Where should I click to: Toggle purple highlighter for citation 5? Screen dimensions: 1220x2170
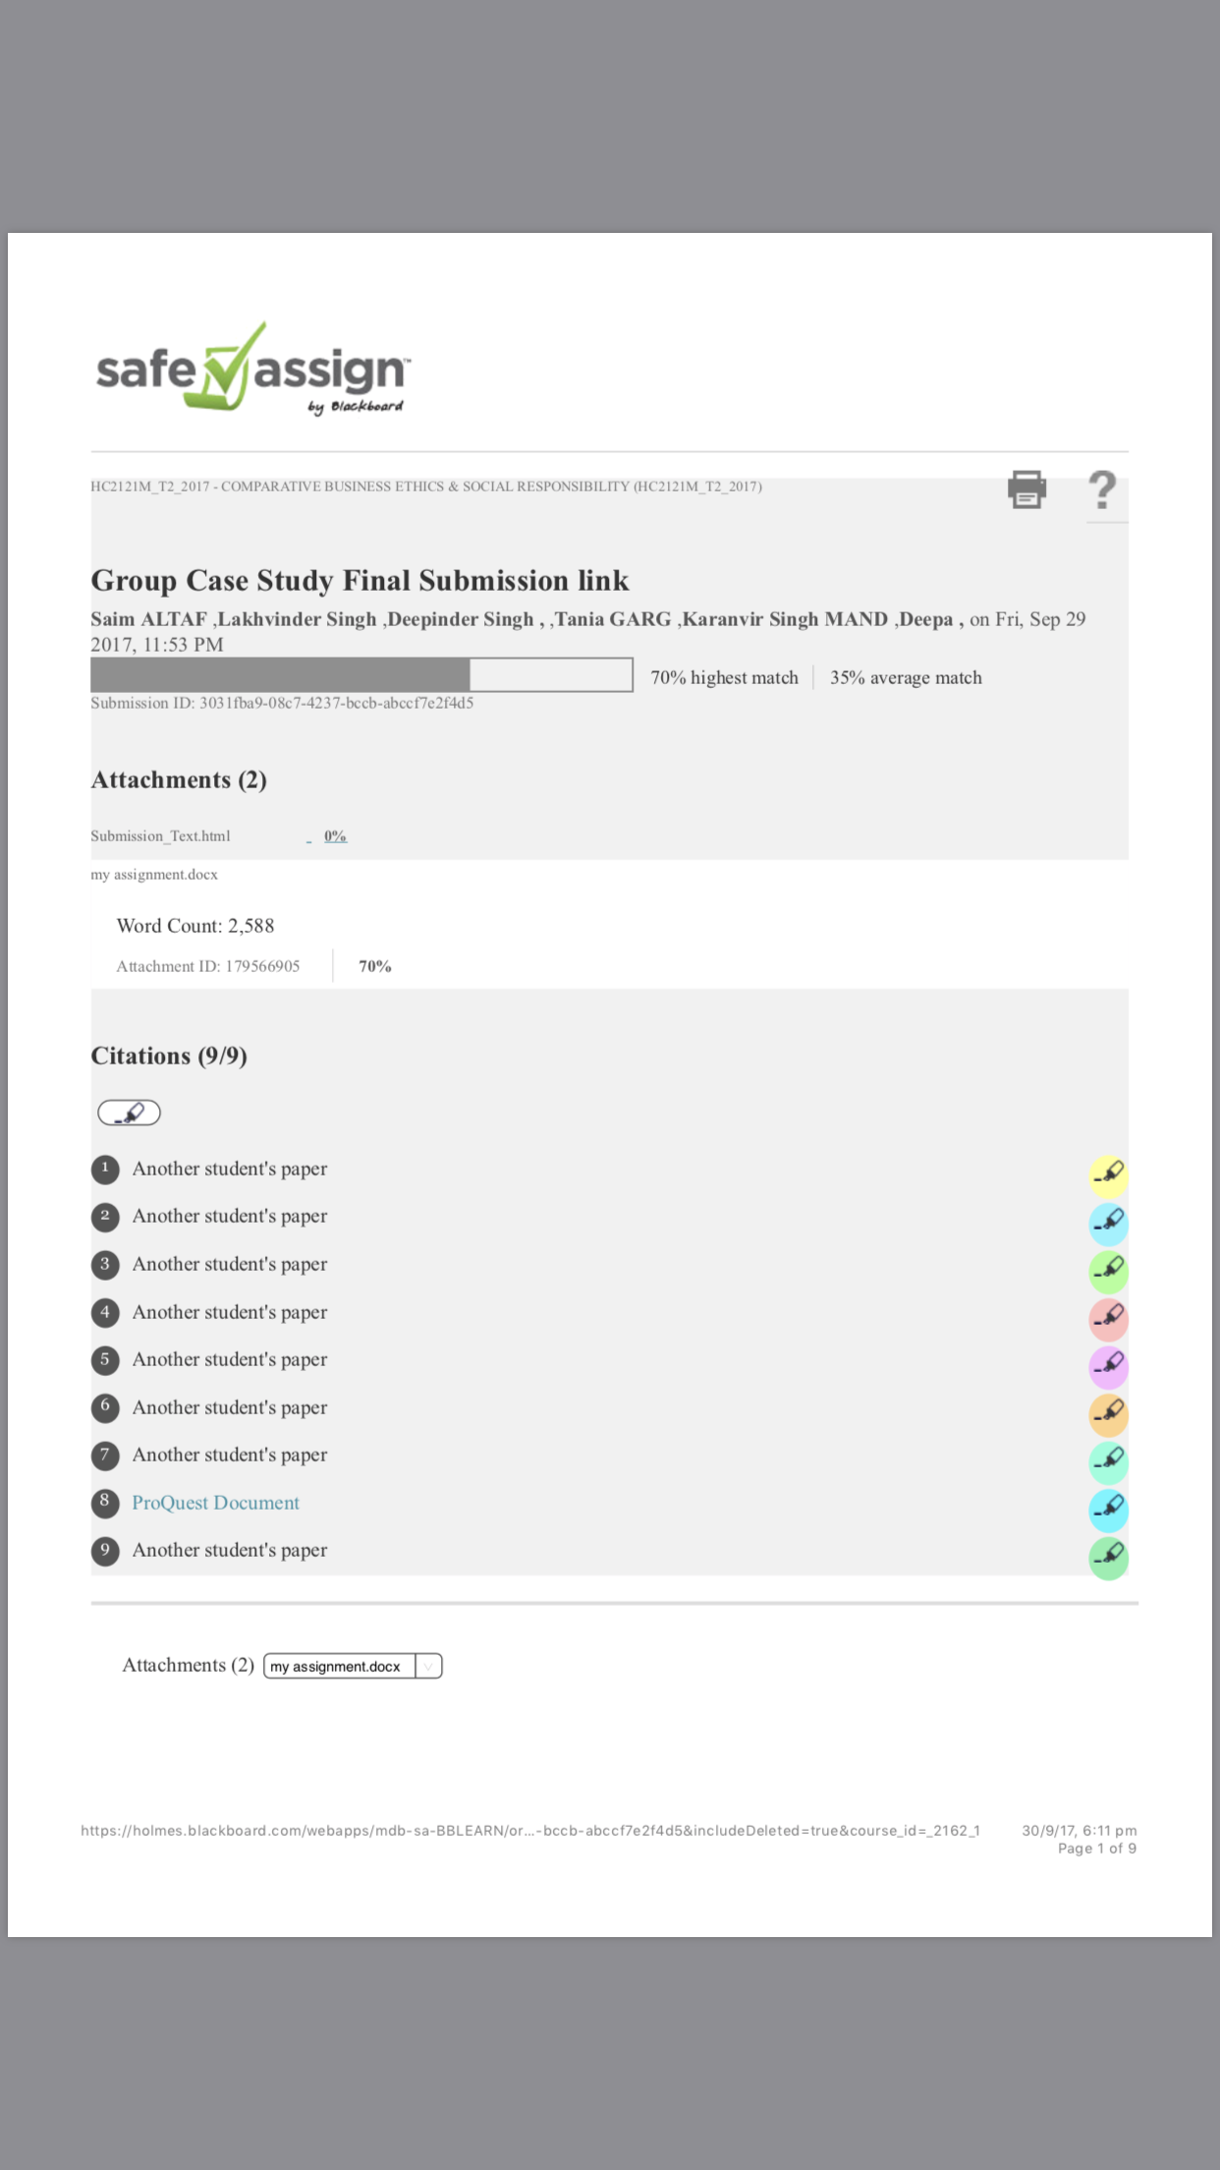tap(1108, 1366)
